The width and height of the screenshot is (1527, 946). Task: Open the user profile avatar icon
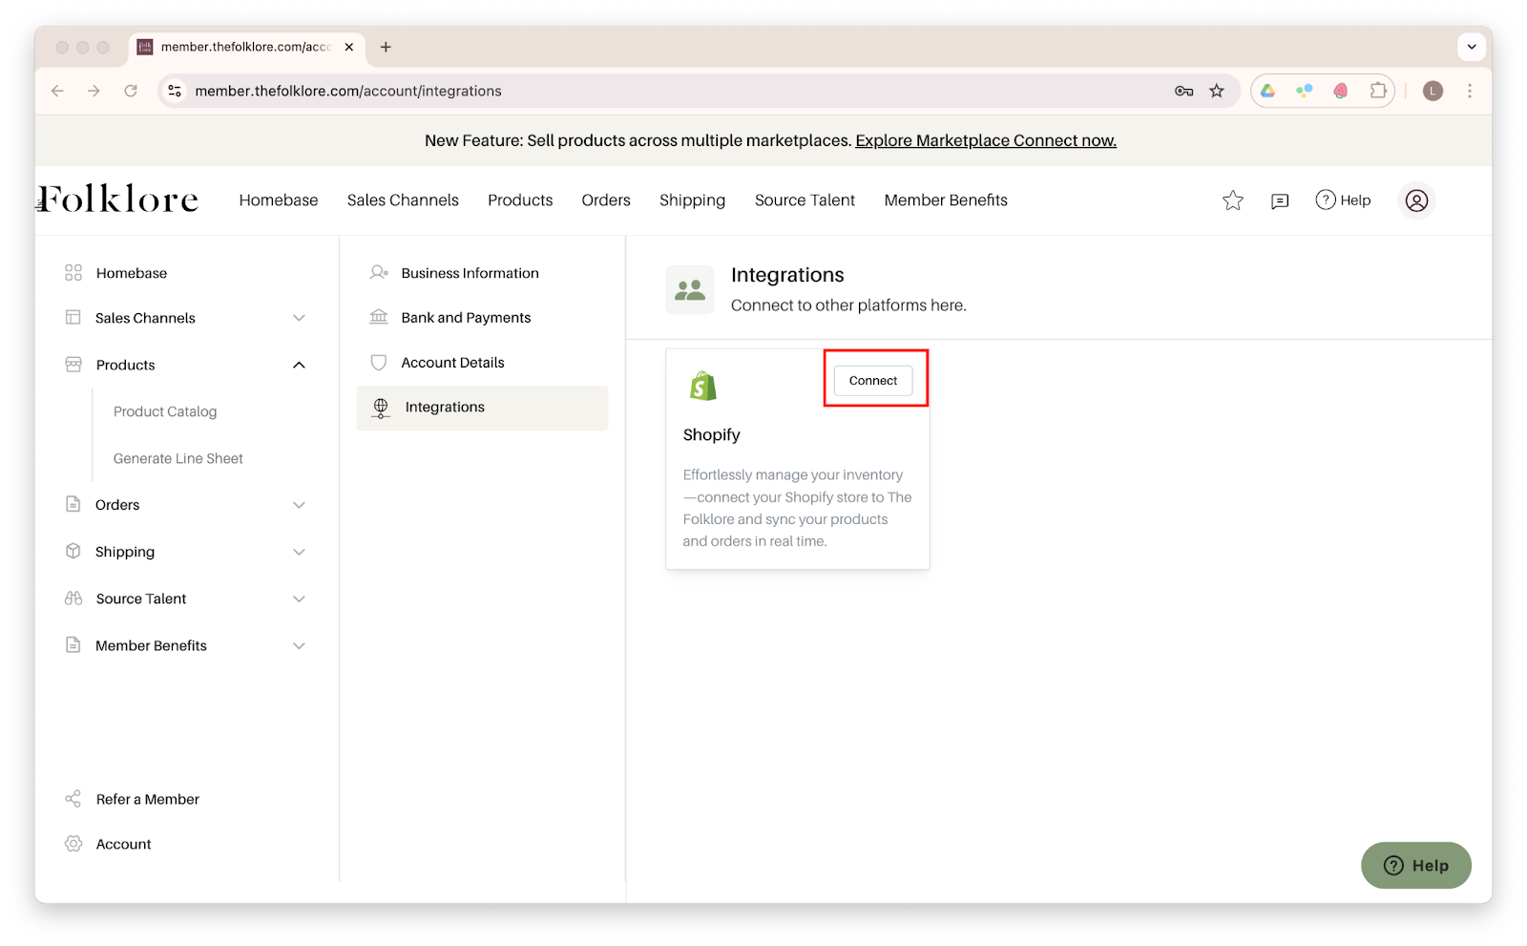coord(1416,200)
